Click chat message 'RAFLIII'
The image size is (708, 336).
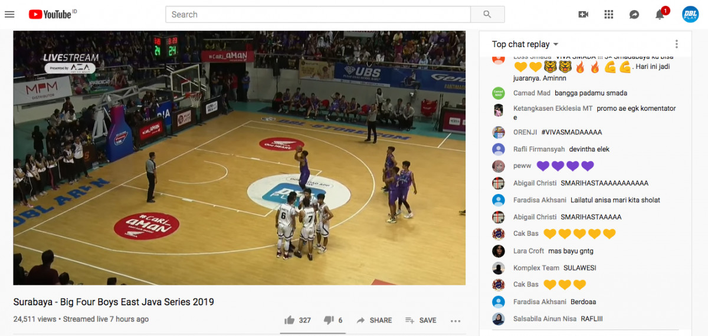pyautogui.click(x=592, y=319)
